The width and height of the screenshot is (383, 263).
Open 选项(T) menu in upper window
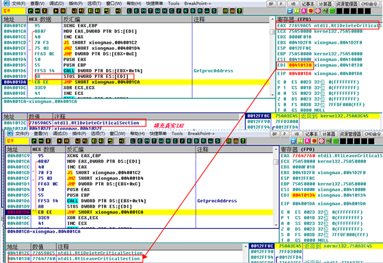point(94,3)
